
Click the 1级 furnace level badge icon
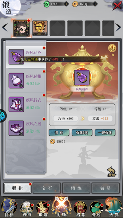(112, 50)
